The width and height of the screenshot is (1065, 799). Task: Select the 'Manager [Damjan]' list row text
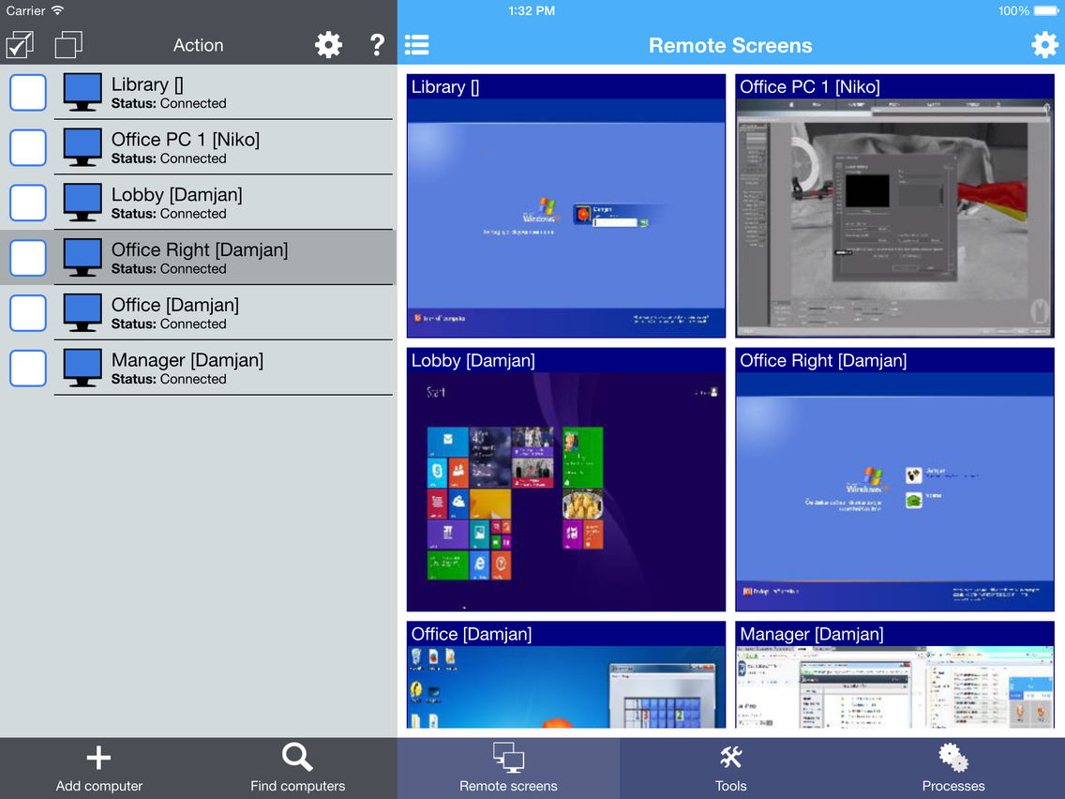[x=187, y=359]
